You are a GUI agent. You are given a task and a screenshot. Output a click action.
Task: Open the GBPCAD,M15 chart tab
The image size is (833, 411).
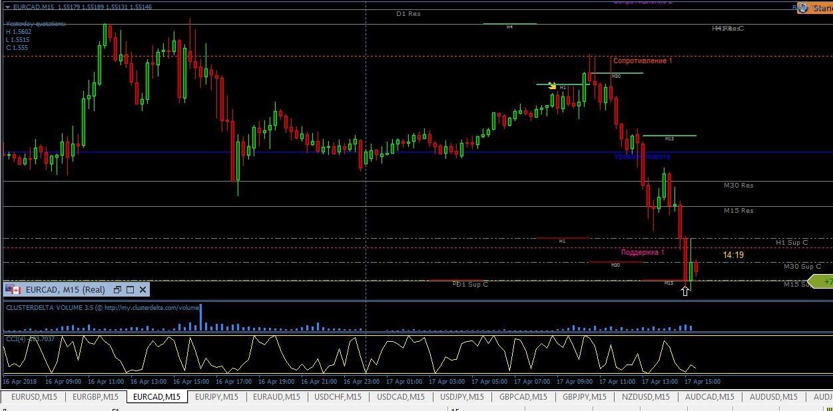point(523,397)
